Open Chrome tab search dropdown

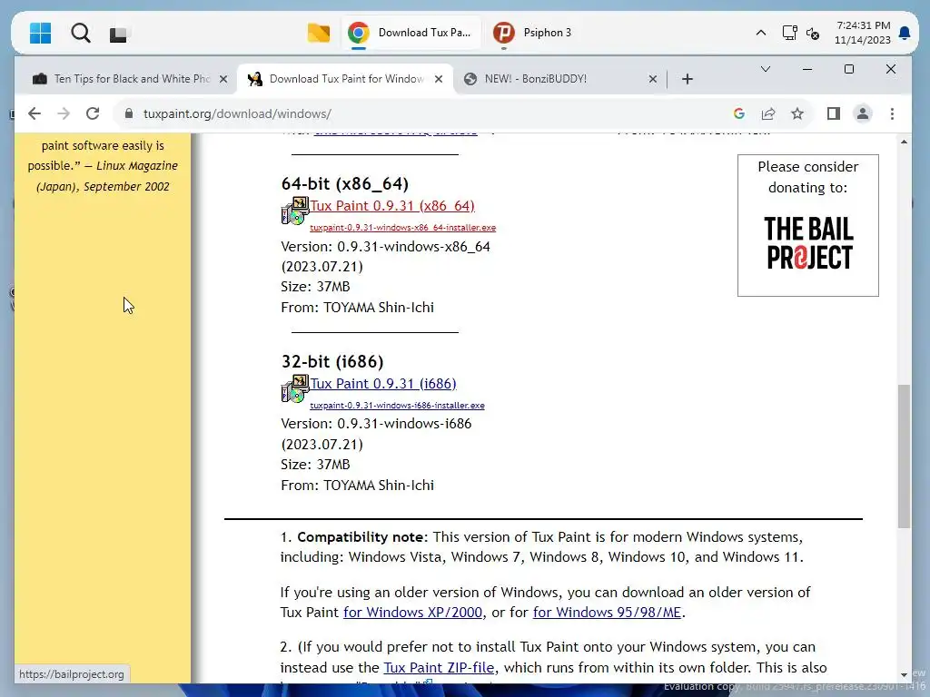pos(766,69)
